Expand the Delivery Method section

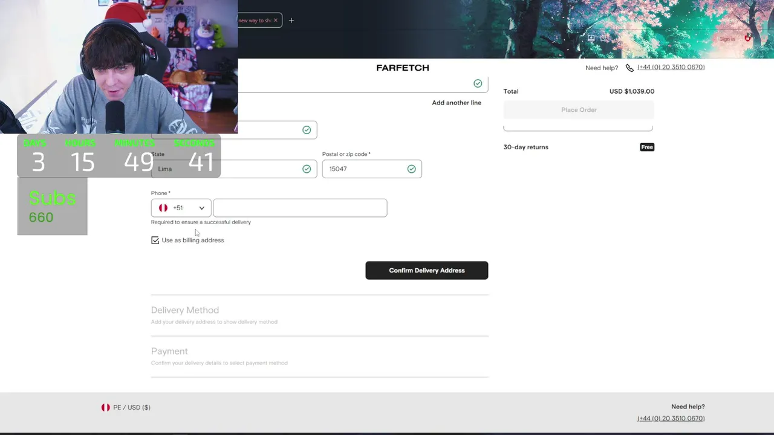click(185, 310)
